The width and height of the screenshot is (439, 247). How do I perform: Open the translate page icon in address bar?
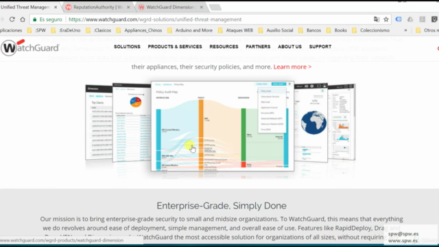[377, 19]
